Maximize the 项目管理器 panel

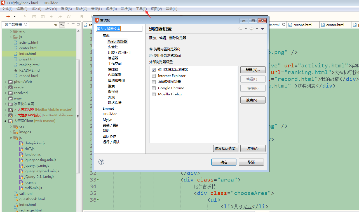78,24
